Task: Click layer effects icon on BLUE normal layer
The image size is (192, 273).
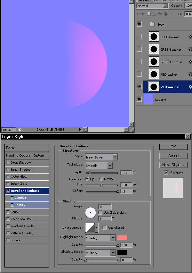Action: click(190, 37)
